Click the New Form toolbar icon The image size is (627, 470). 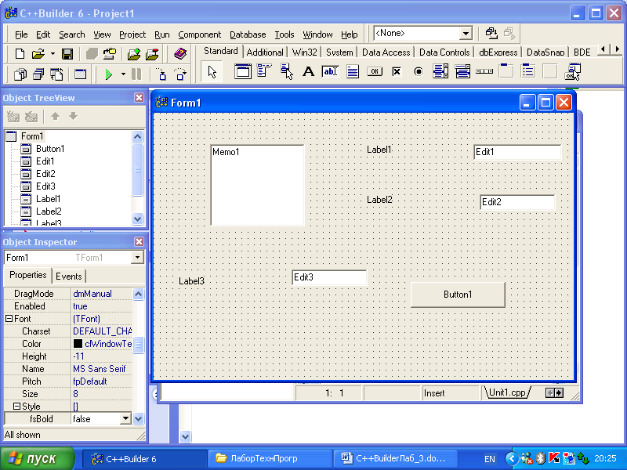81,74
